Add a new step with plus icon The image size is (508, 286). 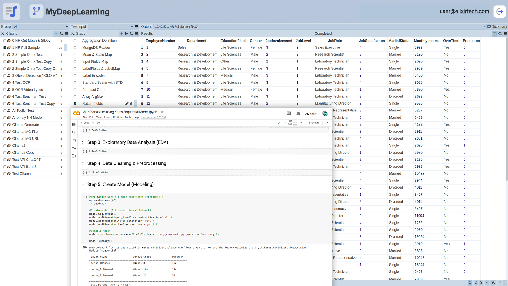(x=121, y=34)
